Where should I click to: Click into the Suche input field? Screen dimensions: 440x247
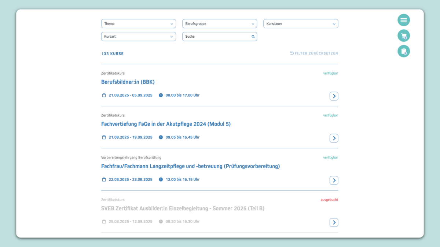[x=216, y=37]
